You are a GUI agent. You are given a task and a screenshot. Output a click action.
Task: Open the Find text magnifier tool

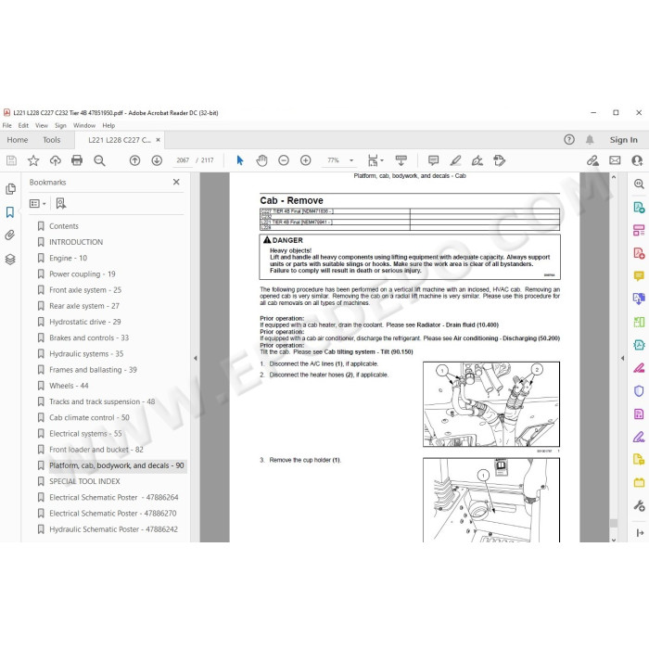[x=99, y=160]
